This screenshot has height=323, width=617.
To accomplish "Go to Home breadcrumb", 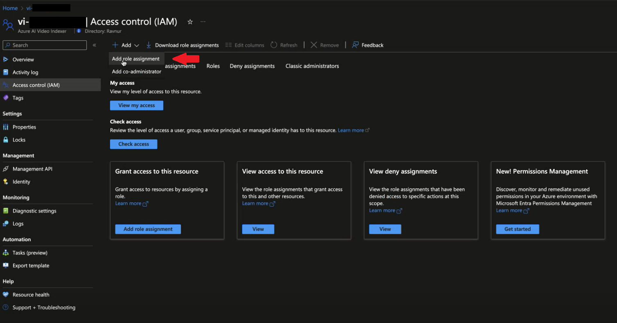I will click(x=10, y=8).
